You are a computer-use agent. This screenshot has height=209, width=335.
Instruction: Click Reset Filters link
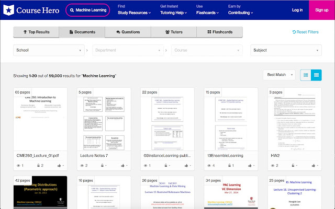point(306,32)
